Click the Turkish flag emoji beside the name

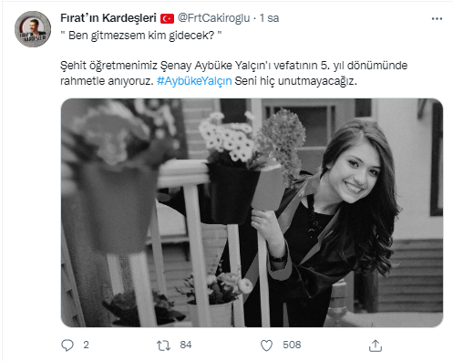click(167, 18)
